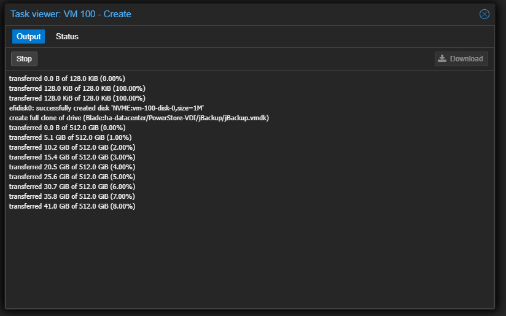This screenshot has height=316, width=506.
Task: Switch to the Status tab
Action: click(67, 36)
